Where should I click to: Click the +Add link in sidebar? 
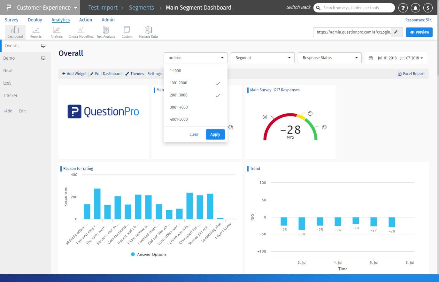pos(8,111)
